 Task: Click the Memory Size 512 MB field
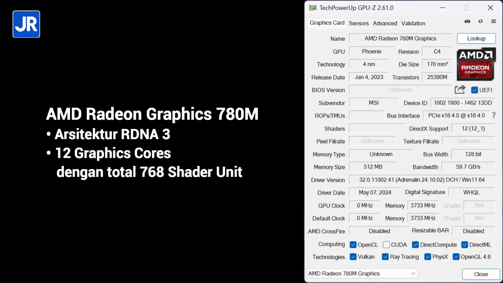tap(373, 167)
